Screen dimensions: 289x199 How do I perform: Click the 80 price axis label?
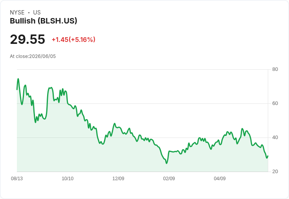coord(275,69)
